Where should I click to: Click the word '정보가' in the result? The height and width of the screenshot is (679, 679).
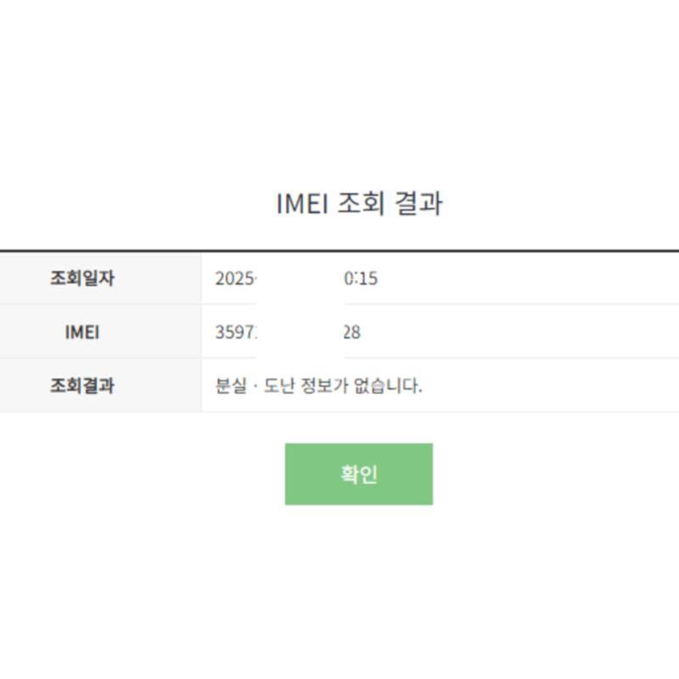(327, 386)
